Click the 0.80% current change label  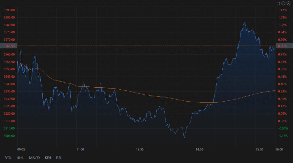(283, 46)
